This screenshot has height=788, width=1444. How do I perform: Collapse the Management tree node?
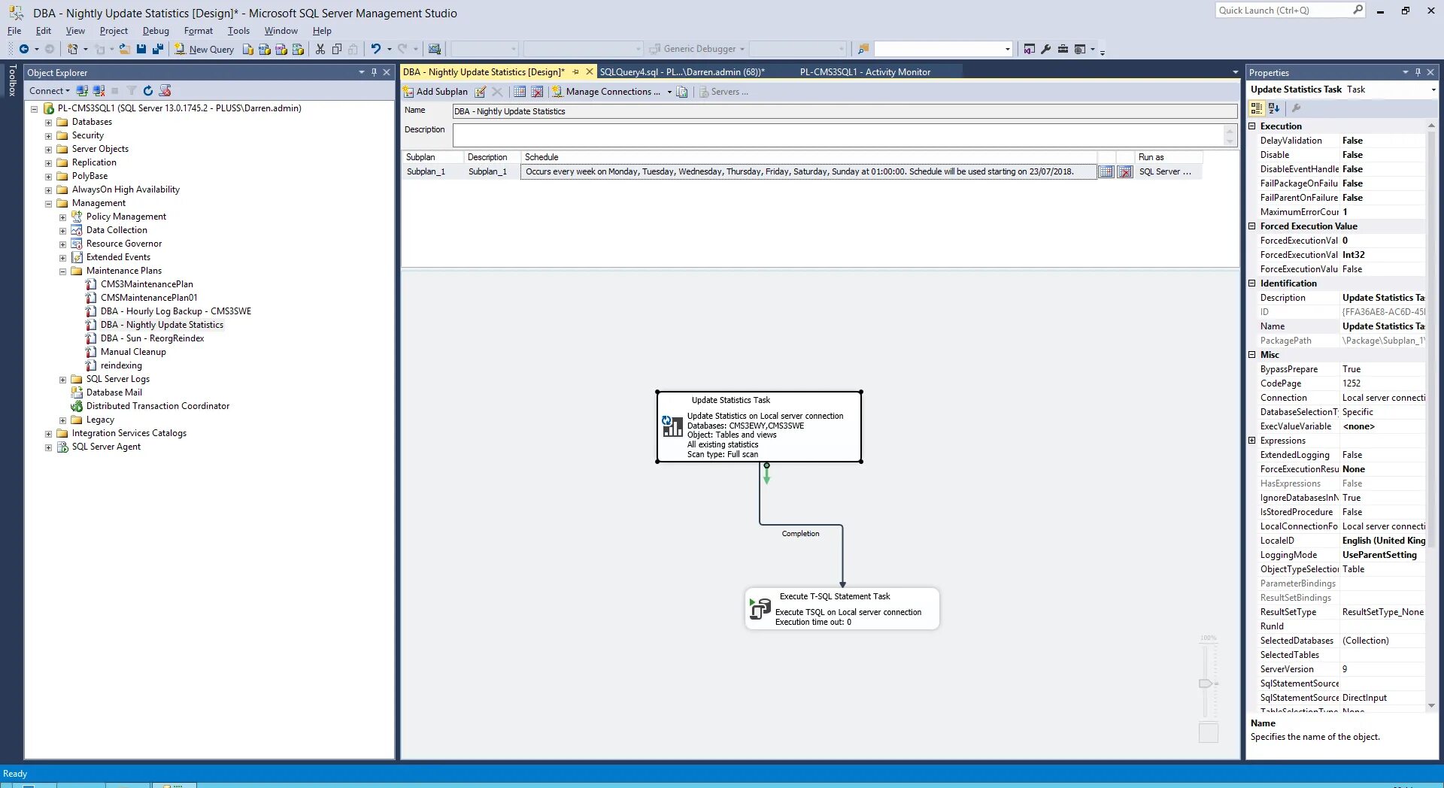pyautogui.click(x=49, y=204)
